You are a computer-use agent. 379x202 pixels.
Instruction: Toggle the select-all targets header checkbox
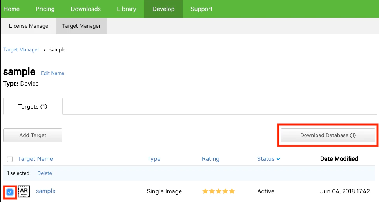(10, 159)
